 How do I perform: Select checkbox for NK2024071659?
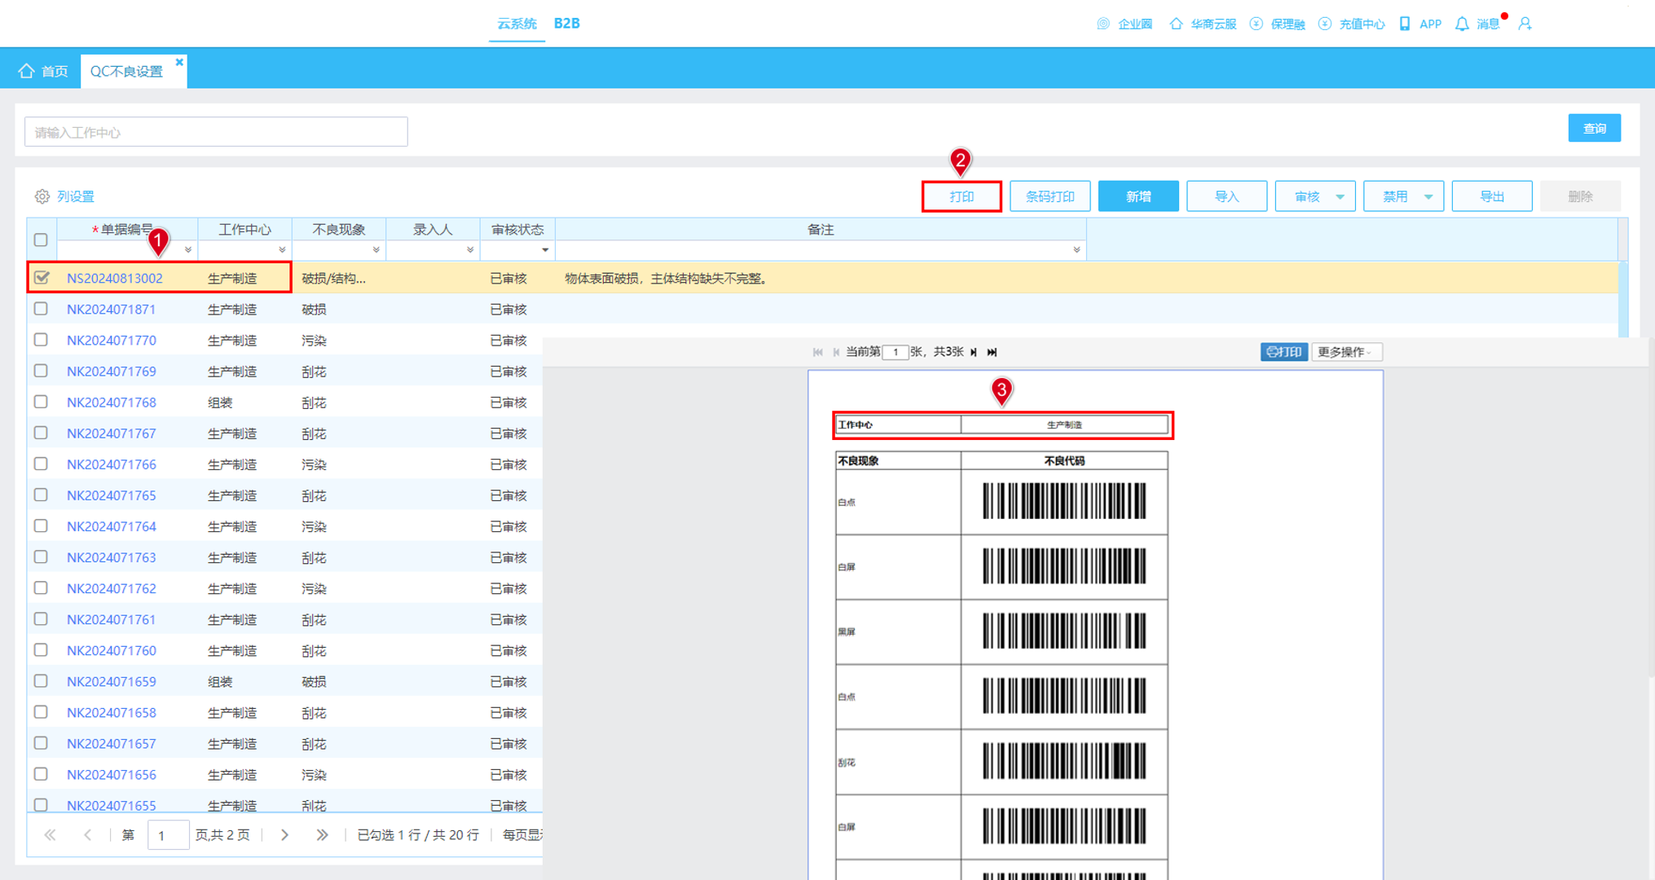tap(41, 681)
